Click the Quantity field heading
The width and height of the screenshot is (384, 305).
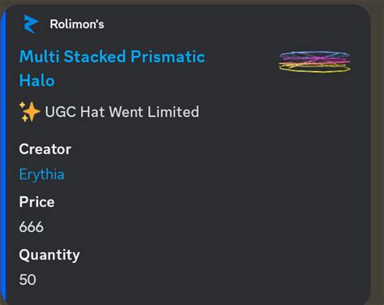(x=49, y=255)
